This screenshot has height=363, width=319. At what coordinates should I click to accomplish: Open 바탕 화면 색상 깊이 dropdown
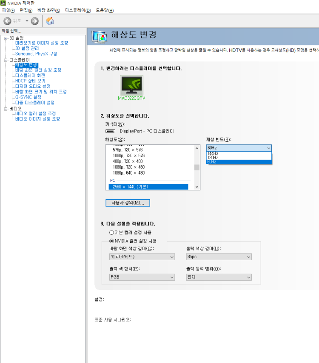click(142, 257)
